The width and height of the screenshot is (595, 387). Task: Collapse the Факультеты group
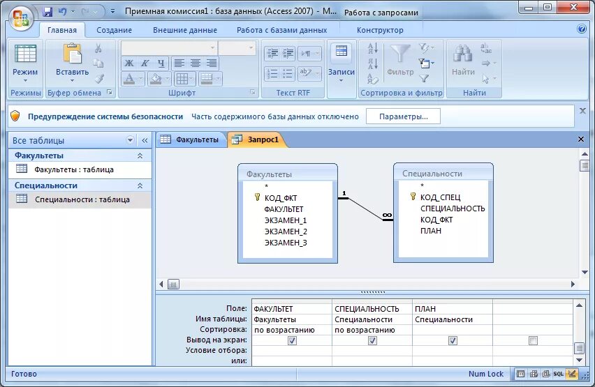pos(140,155)
